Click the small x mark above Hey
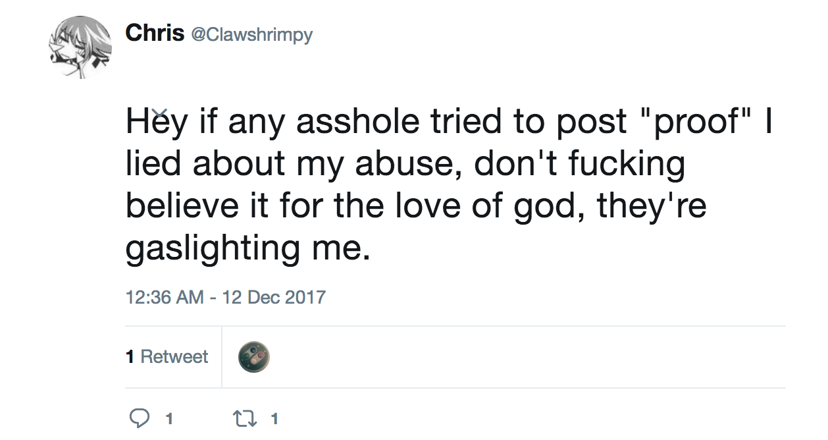This screenshot has height=440, width=828. (163, 114)
